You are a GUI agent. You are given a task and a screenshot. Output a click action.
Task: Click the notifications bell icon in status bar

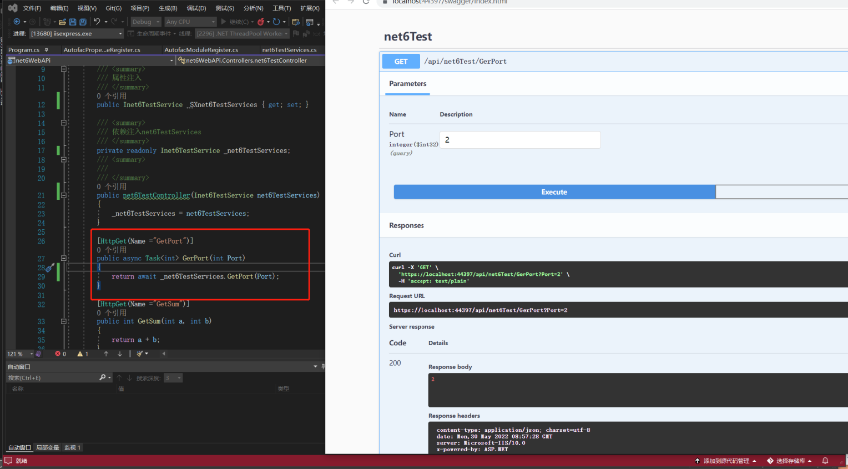825,461
